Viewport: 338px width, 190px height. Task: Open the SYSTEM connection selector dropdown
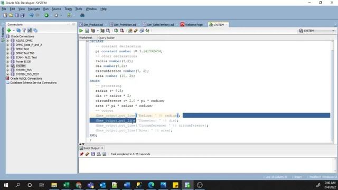point(333,31)
